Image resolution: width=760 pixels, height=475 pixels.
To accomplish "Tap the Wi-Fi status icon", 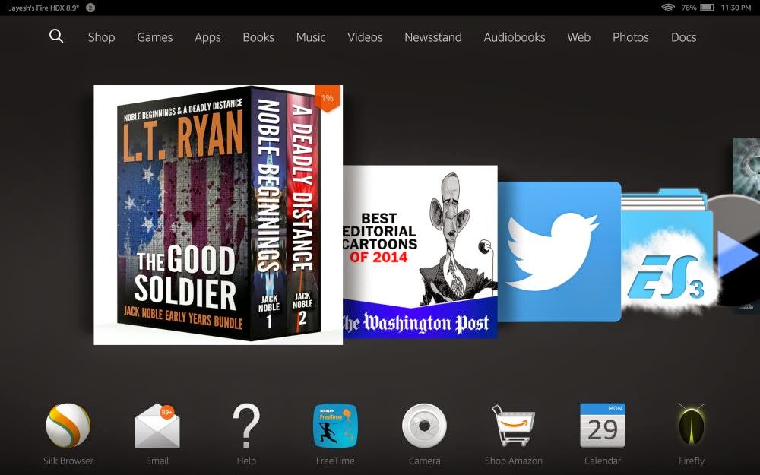I will (668, 8).
